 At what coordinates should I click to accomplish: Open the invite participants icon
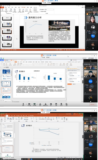40,104
